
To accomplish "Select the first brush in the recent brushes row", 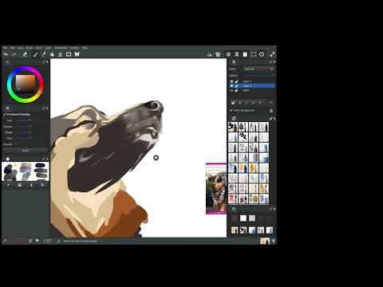I will (235, 230).
